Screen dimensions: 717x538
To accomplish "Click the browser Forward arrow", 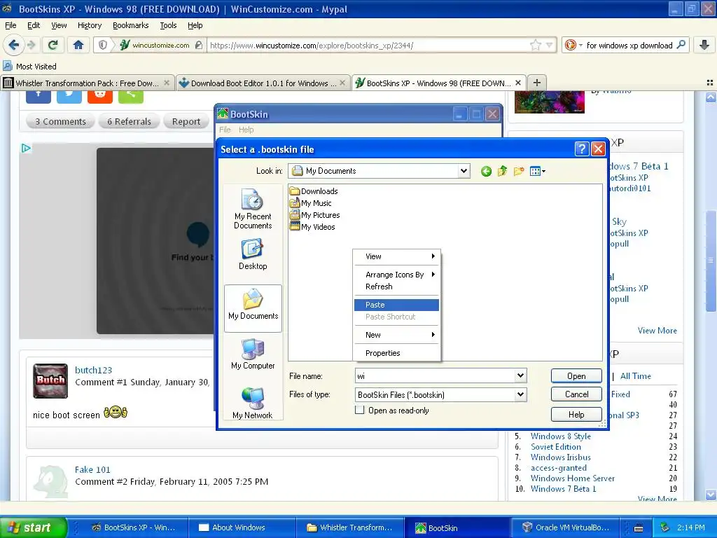I will tap(32, 45).
